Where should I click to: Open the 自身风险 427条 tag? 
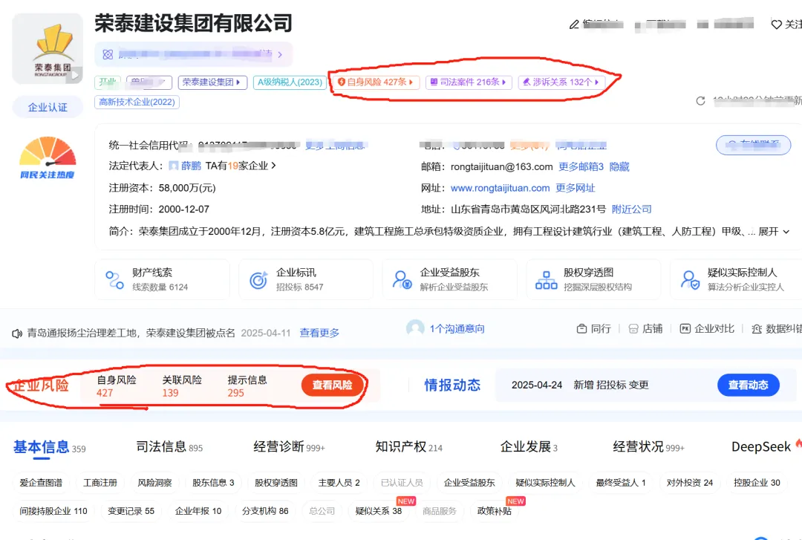(376, 82)
